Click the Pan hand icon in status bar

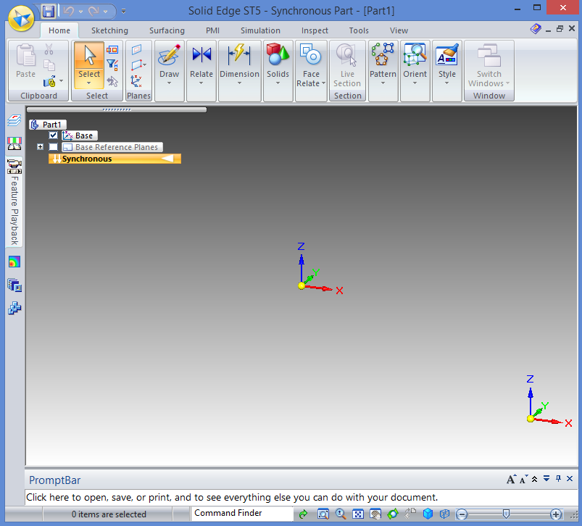pyautogui.click(x=375, y=514)
